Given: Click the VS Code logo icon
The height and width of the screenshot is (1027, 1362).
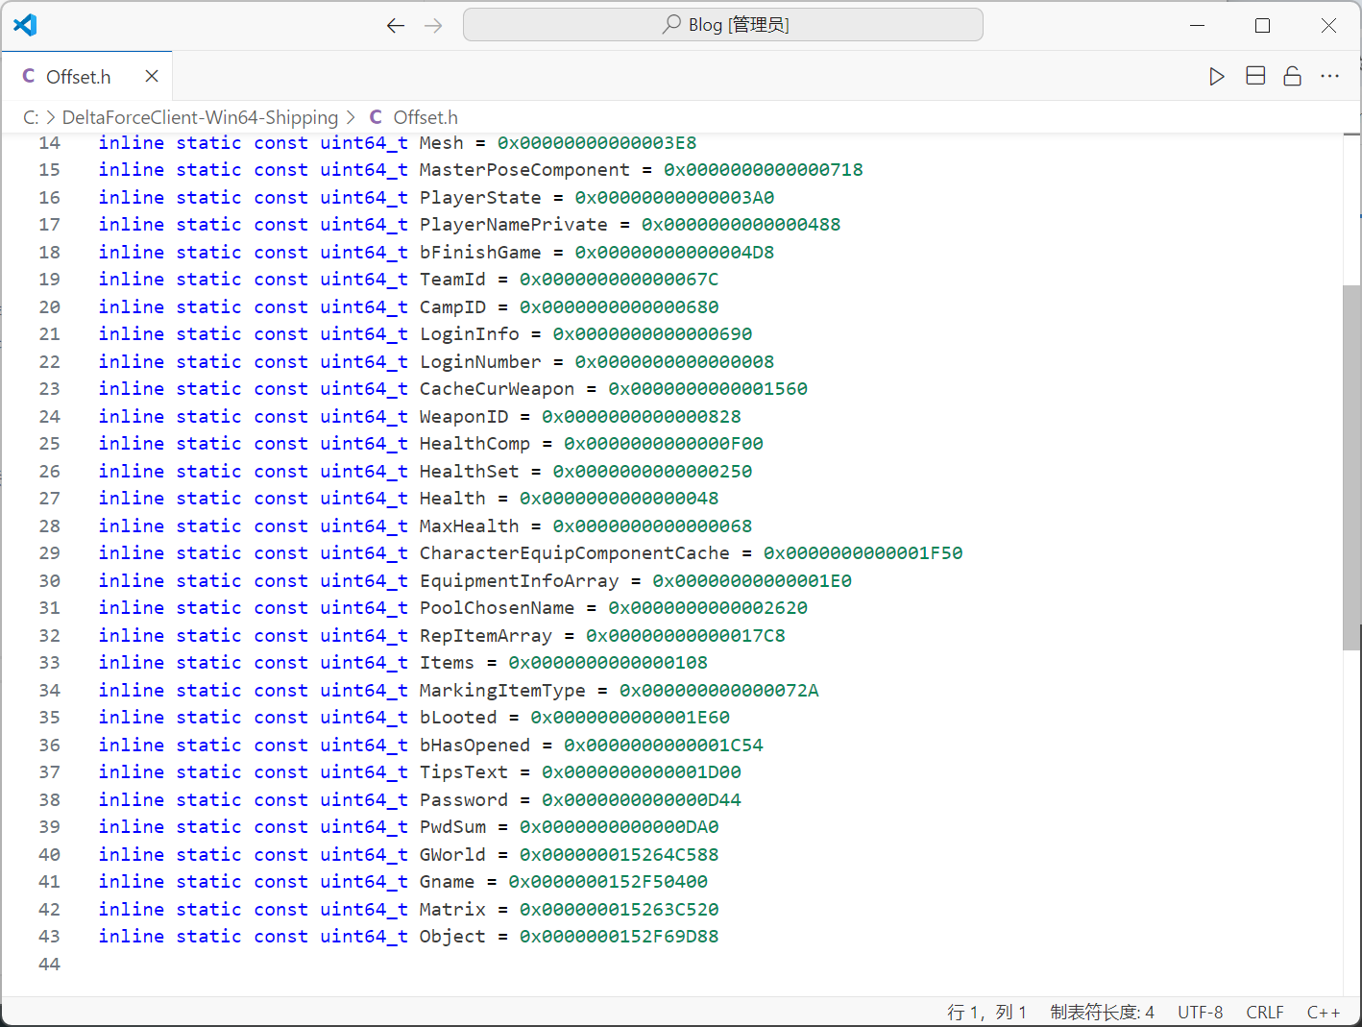Looking at the screenshot, I should coord(25,25).
